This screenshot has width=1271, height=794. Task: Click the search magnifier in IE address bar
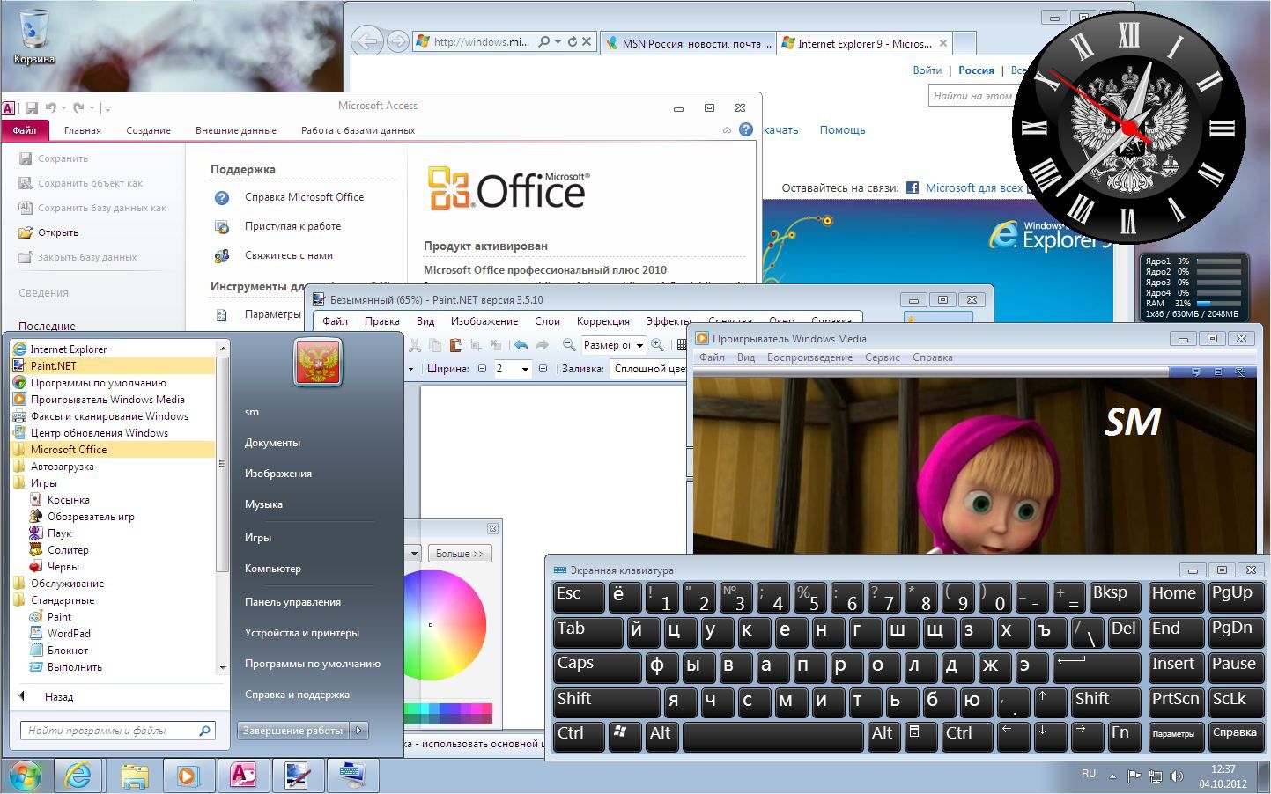click(544, 41)
